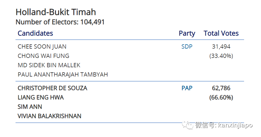Click candidate name Chee Soon Juan
The image size is (261, 137).
tap(42, 47)
